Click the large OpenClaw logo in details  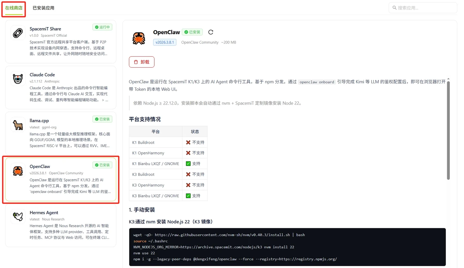click(x=139, y=38)
